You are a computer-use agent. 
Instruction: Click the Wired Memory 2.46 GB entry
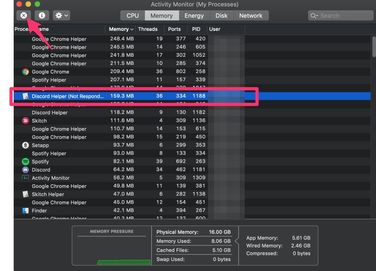278,246
